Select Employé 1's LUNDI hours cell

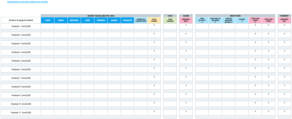pos(48,26)
